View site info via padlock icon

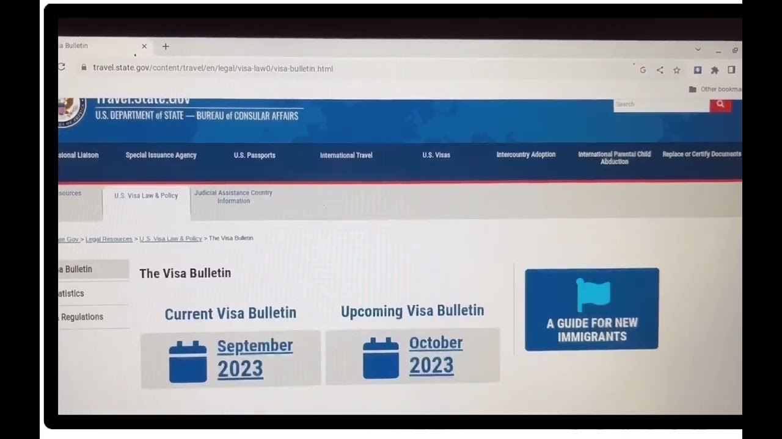[84, 68]
